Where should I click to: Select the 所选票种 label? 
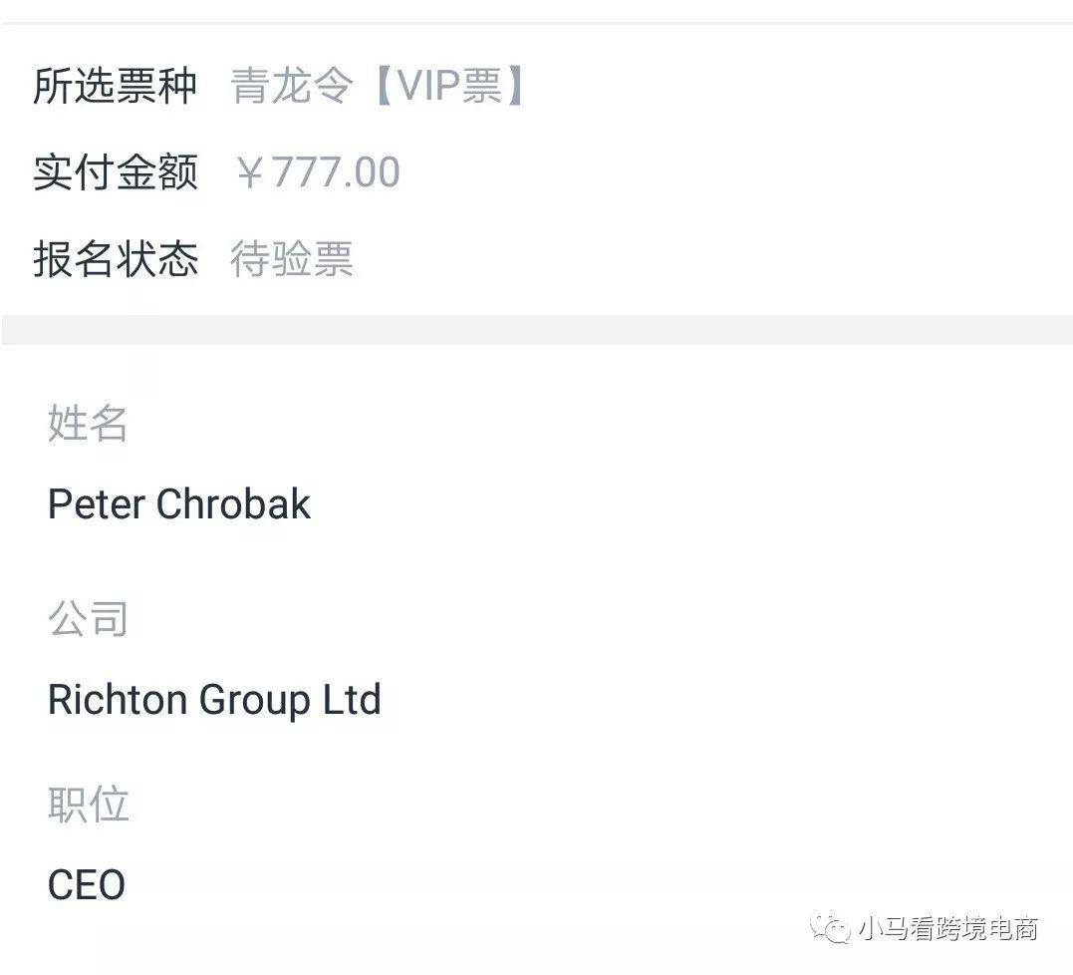click(x=115, y=86)
